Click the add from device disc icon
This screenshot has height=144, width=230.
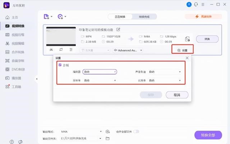coord(60,17)
